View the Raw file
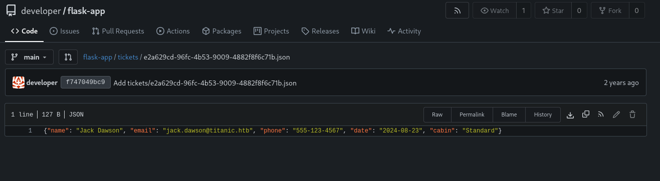660x181 pixels. tap(437, 114)
